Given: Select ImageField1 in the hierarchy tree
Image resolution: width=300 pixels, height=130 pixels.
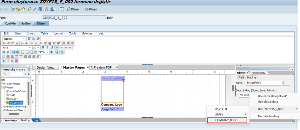Looking at the screenshot, I should point(17,103).
